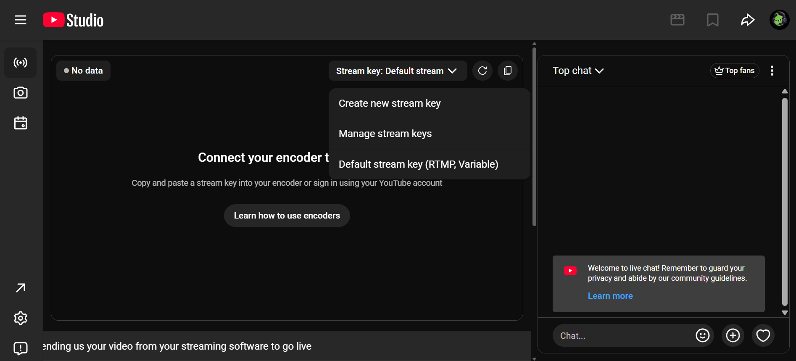Open the hamburger navigation menu
796x361 pixels.
point(21,20)
